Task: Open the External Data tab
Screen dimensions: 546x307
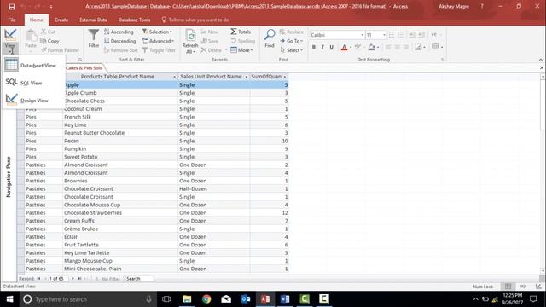Action: click(x=93, y=20)
